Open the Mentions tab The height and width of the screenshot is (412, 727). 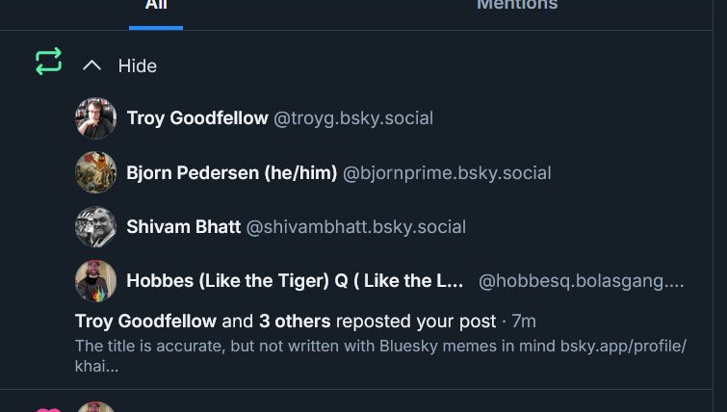pyautogui.click(x=517, y=6)
